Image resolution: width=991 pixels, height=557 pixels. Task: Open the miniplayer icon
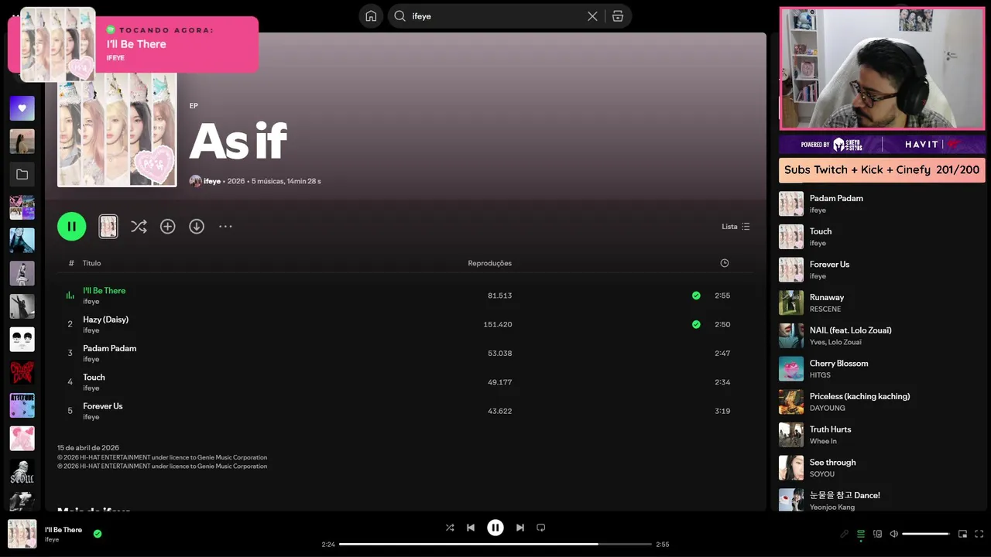coord(962,534)
